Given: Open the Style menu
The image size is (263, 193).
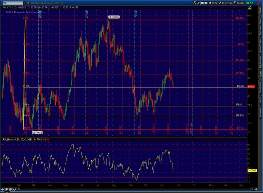Looking at the screenshot, I should [213, 3].
